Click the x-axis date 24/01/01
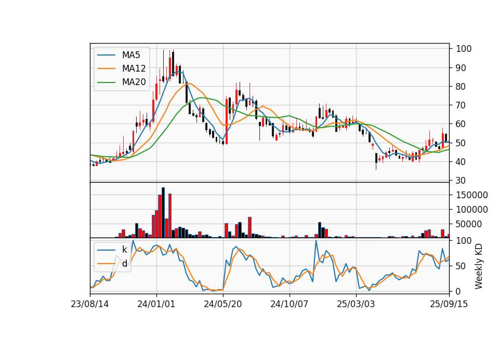The height and width of the screenshot is (358, 499). click(x=156, y=304)
